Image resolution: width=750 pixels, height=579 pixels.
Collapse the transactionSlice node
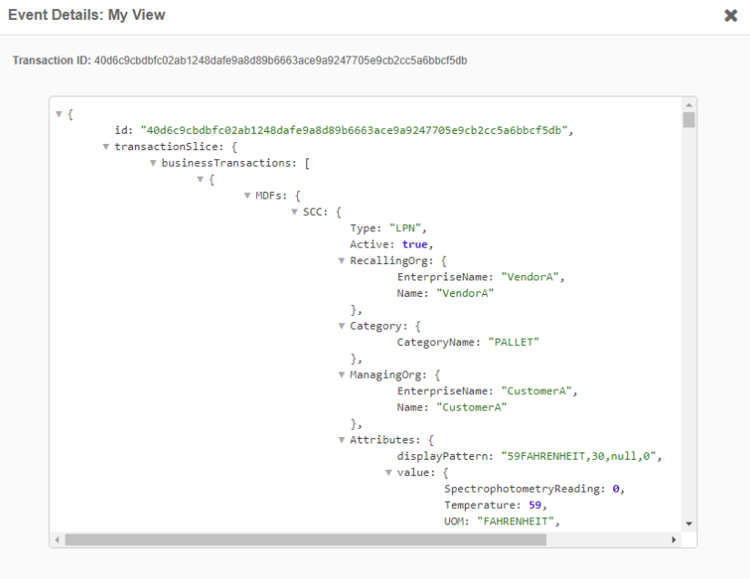click(107, 147)
